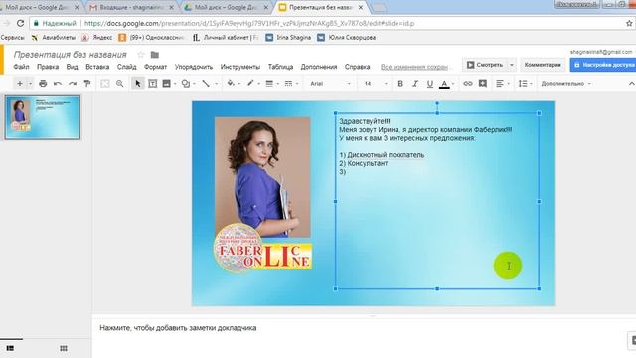This screenshot has width=636, height=358.
Task: Open the Irina Shagina bookmark
Action: point(288,38)
